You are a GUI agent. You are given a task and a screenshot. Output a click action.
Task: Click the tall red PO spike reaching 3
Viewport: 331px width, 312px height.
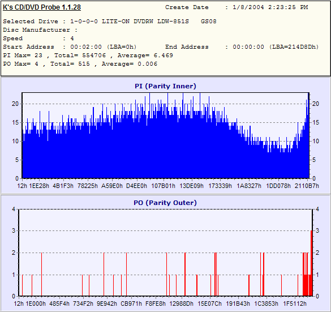(x=311, y=263)
